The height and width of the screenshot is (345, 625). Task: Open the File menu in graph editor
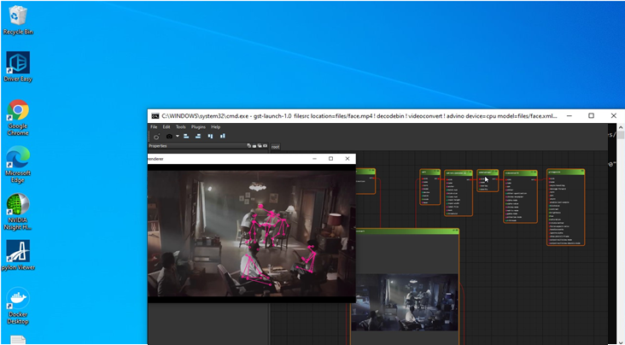[x=154, y=127]
